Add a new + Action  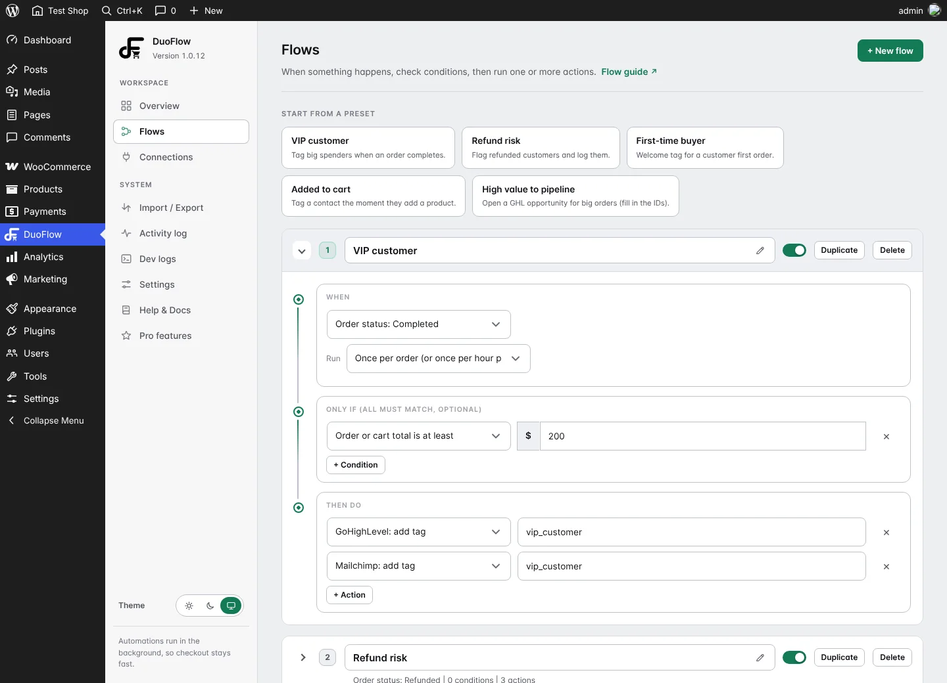350,595
